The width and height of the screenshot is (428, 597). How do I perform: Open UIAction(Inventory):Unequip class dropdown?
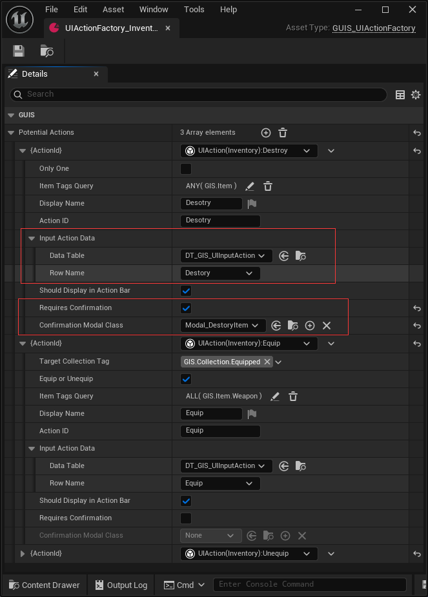click(249, 554)
